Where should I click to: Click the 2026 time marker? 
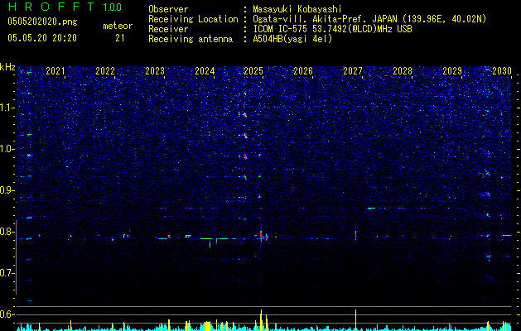pyautogui.click(x=303, y=71)
